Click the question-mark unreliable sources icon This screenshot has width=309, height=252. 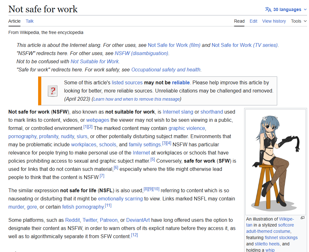coord(53,91)
